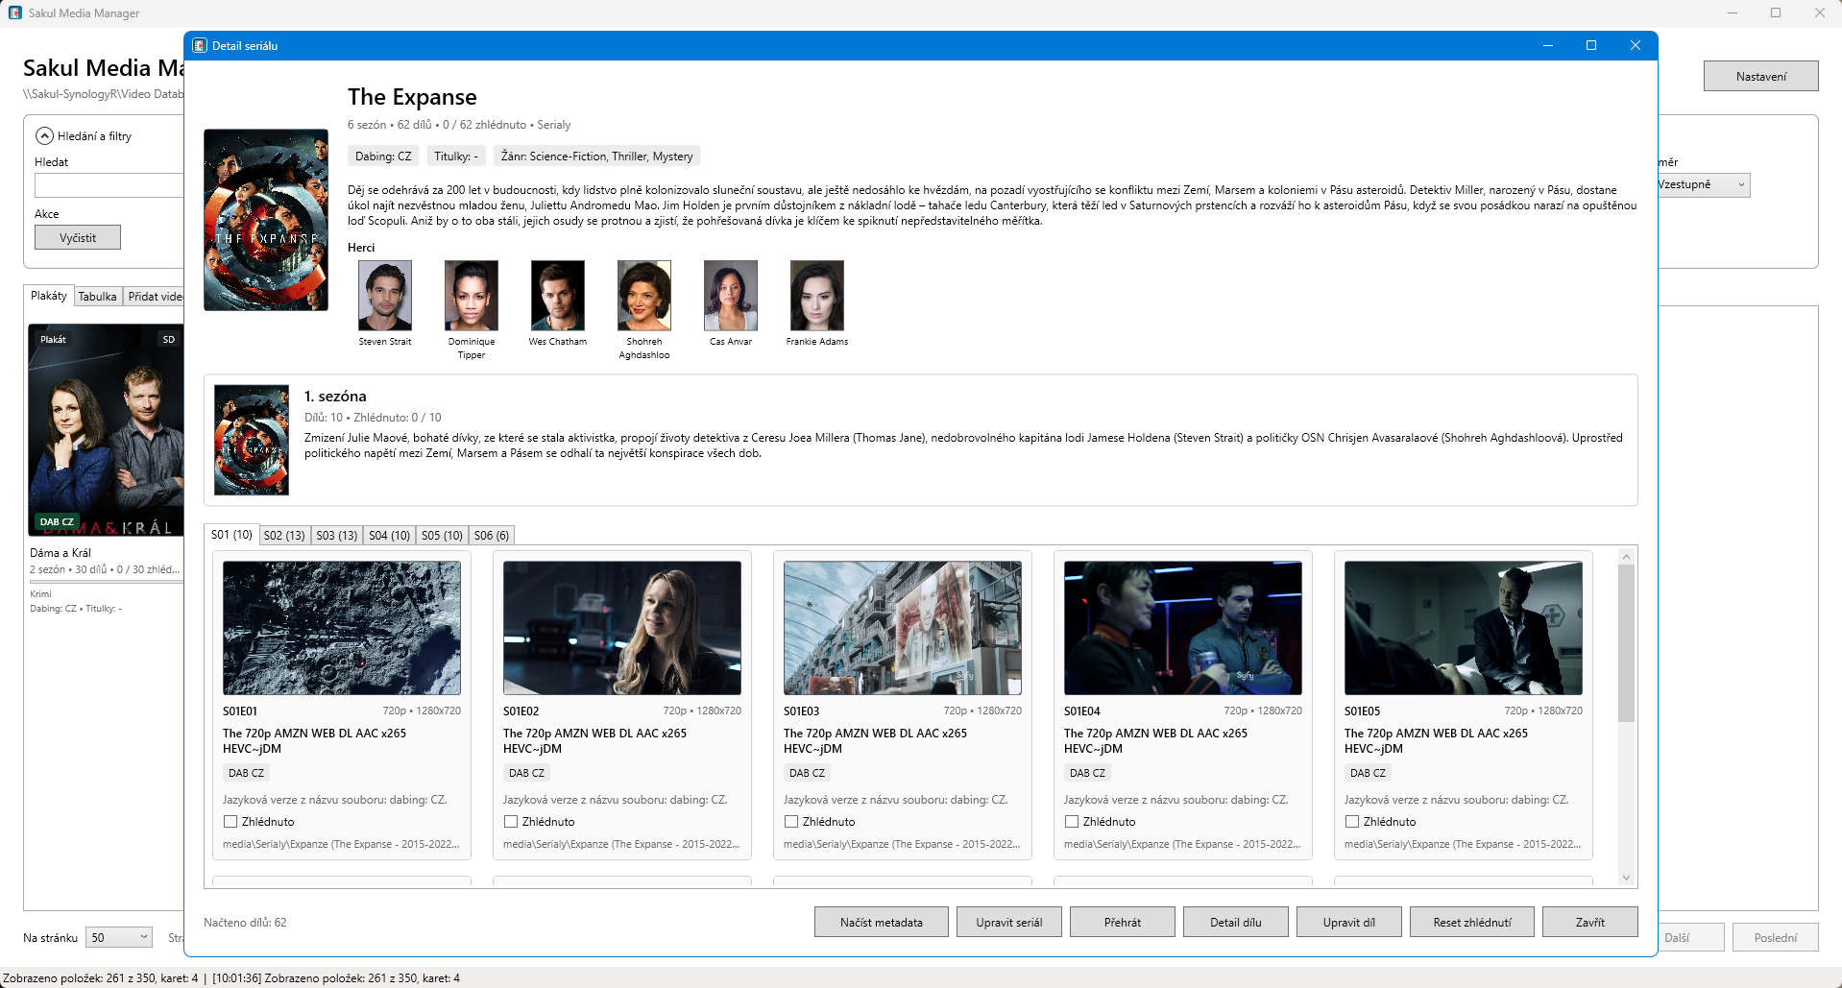This screenshot has width=1842, height=988.
Task: Open Přidat video tab in main window
Action: click(155, 297)
